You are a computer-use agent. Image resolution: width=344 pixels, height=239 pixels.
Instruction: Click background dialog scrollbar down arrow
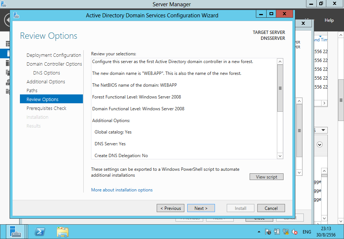[x=299, y=173]
